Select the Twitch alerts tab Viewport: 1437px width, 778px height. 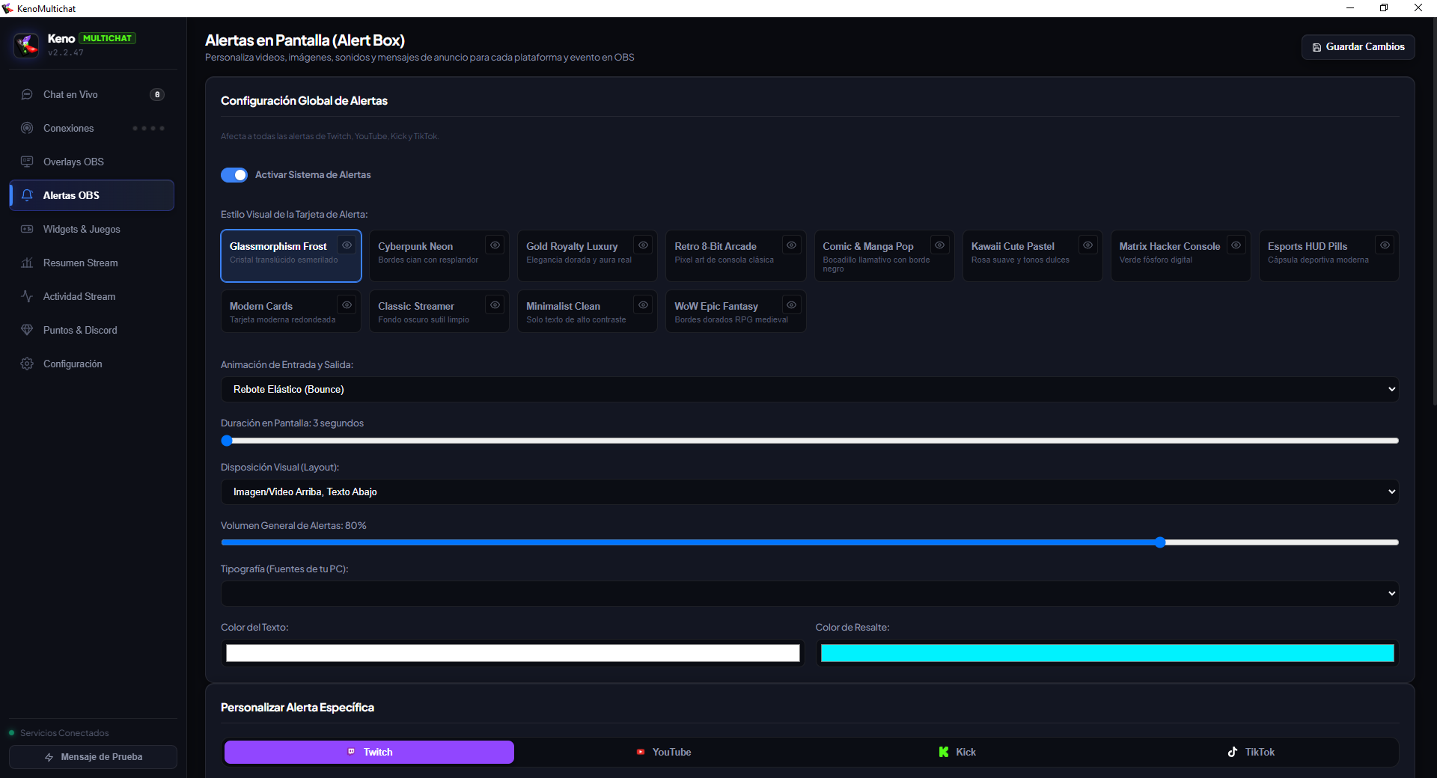click(x=369, y=752)
